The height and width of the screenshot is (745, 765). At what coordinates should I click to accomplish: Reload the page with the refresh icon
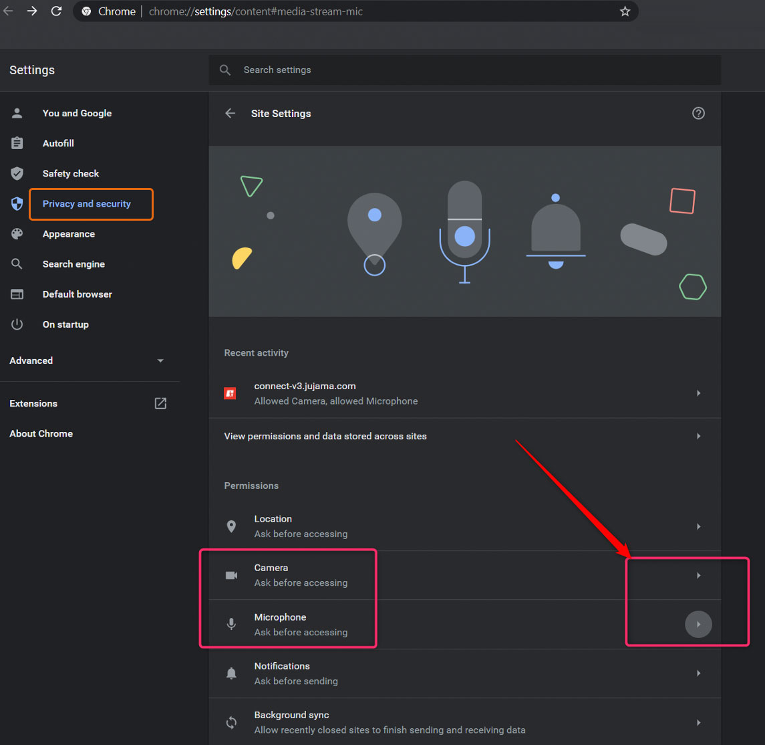(57, 11)
